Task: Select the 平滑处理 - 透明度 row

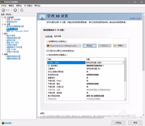Action: click(85, 93)
